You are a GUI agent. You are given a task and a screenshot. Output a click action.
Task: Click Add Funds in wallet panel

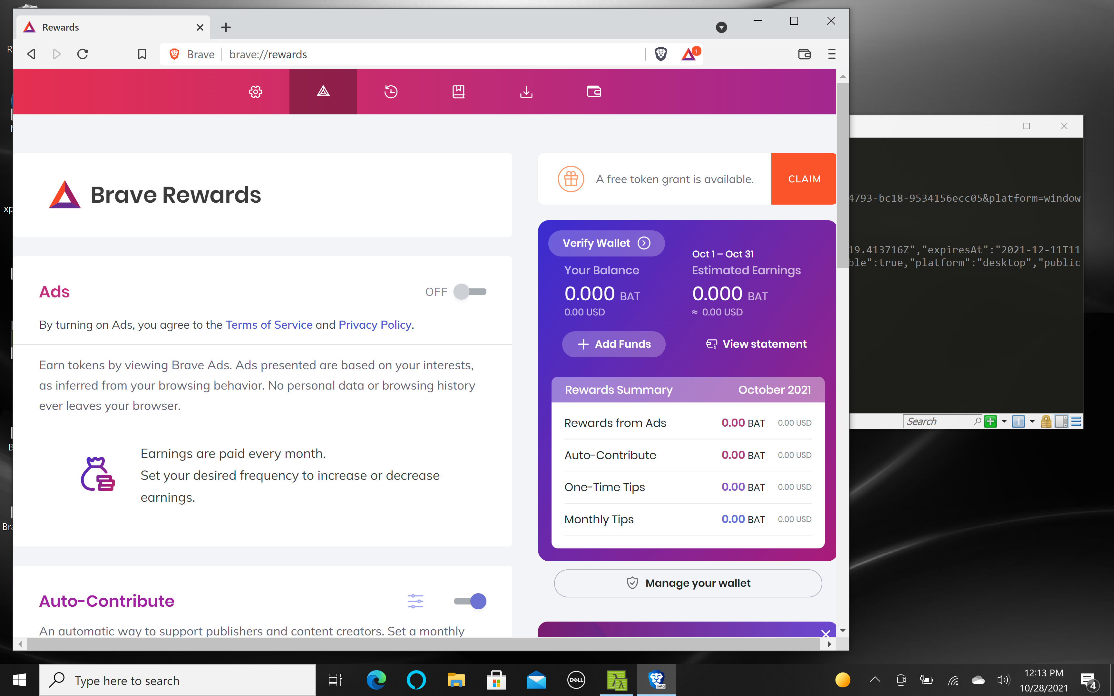pyautogui.click(x=614, y=344)
